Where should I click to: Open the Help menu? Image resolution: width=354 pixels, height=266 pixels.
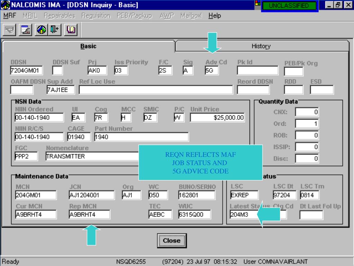point(214,16)
